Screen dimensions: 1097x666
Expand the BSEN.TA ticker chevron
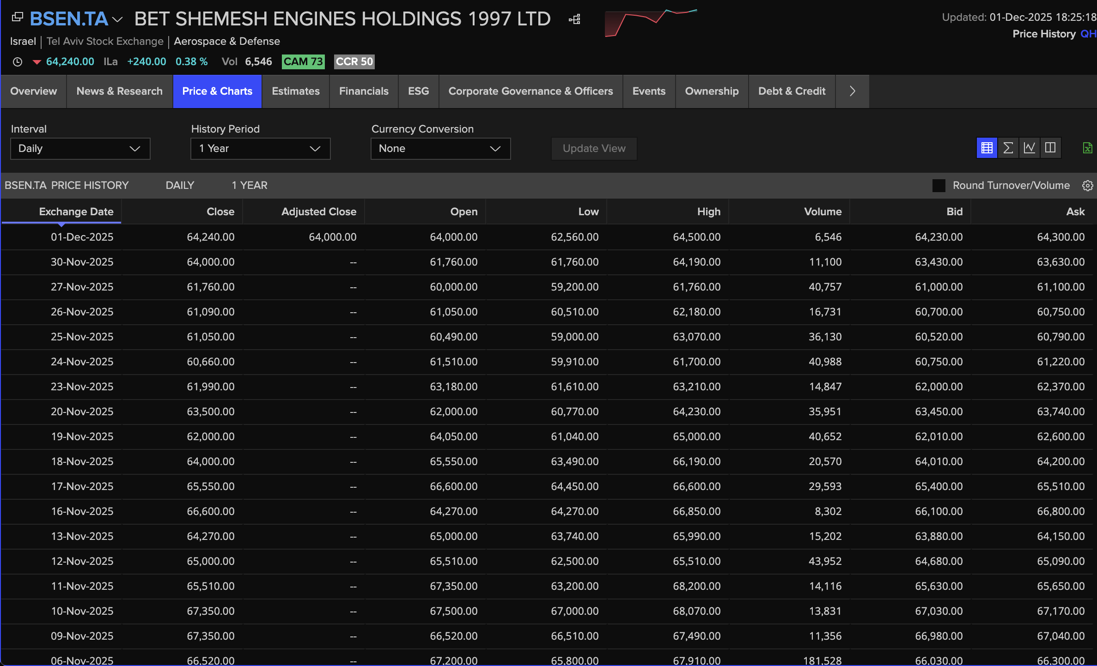coord(117,19)
